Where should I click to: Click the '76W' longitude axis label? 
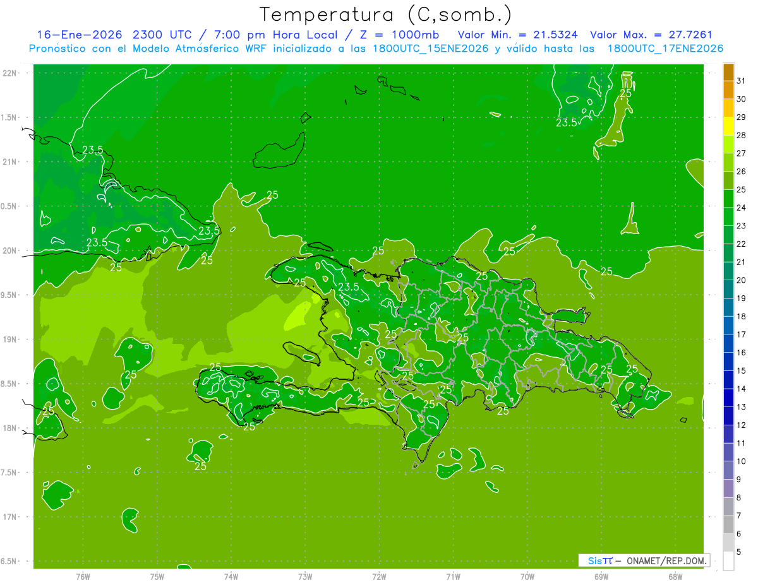click(83, 577)
